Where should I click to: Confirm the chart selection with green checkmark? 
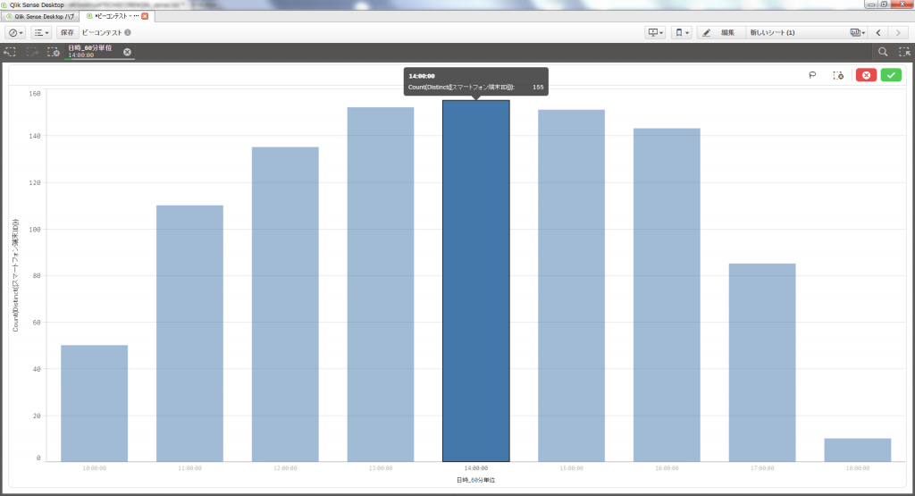[x=890, y=75]
